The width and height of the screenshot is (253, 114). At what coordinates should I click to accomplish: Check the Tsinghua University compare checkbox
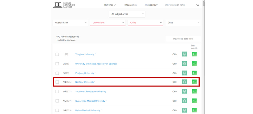[x=57, y=54]
